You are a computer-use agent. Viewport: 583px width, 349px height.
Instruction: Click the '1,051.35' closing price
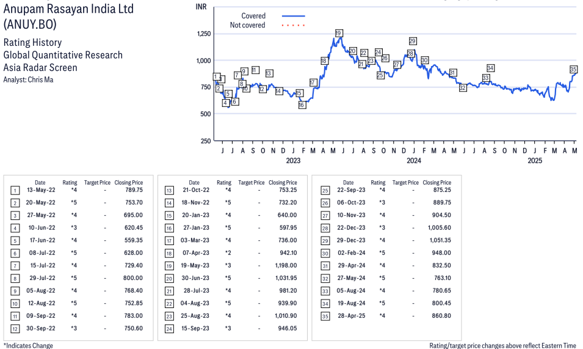pyautogui.click(x=440, y=240)
